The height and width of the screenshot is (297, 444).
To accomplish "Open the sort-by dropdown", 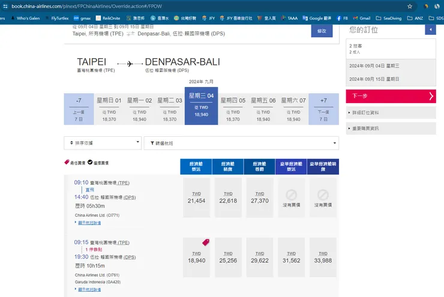I will coord(103,143).
